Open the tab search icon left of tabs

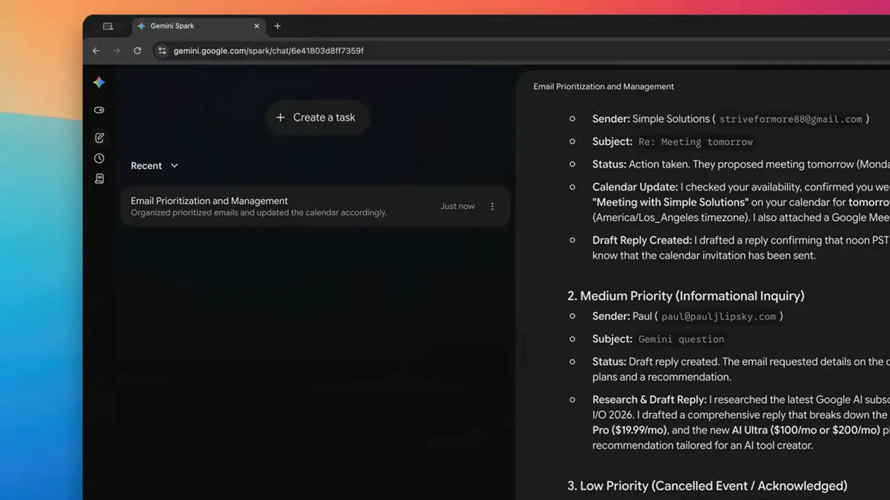pyautogui.click(x=108, y=26)
